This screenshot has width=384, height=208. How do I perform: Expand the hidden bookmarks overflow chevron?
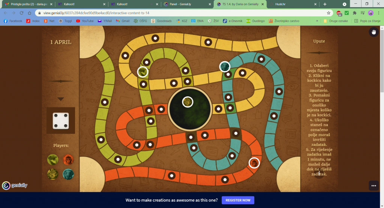(317, 21)
